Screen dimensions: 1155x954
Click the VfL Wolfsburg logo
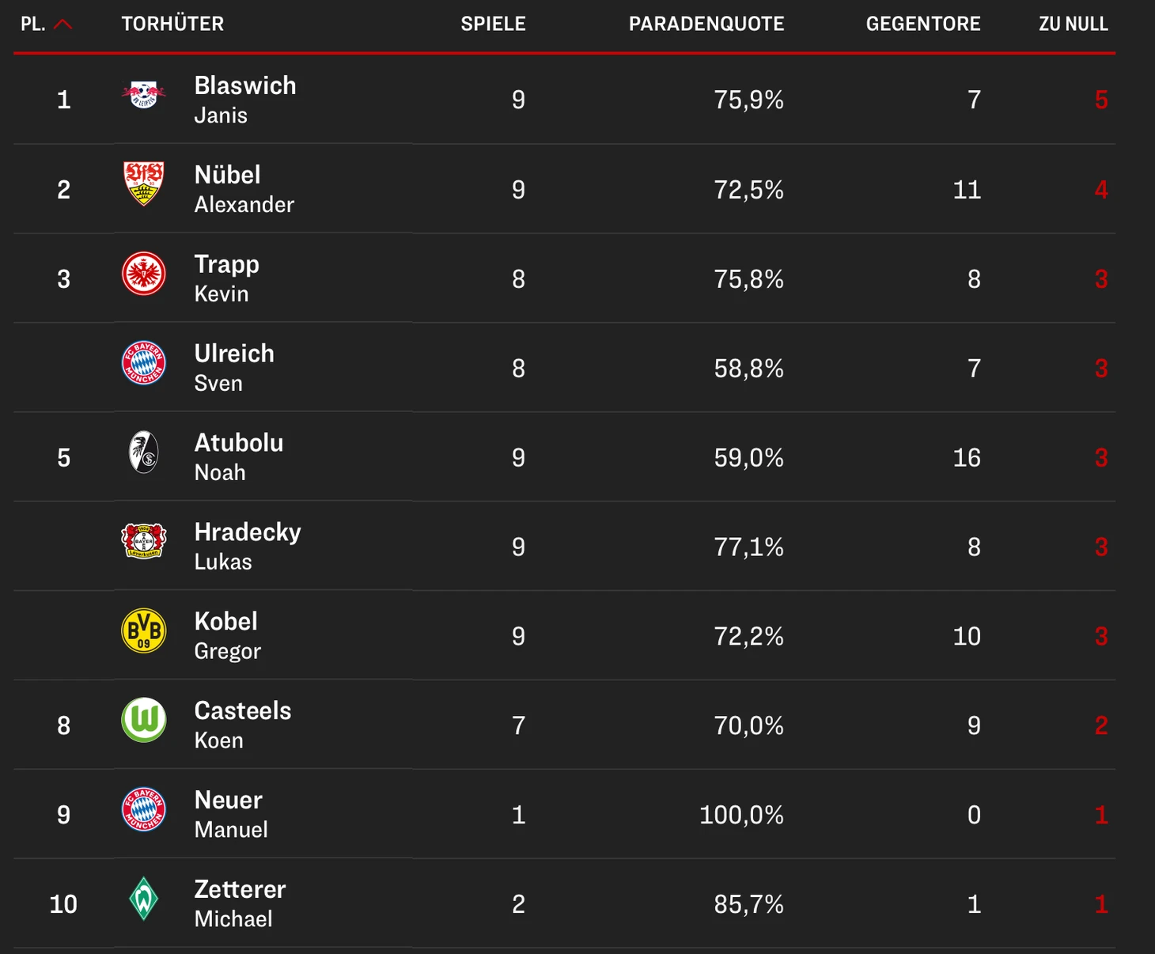click(143, 720)
